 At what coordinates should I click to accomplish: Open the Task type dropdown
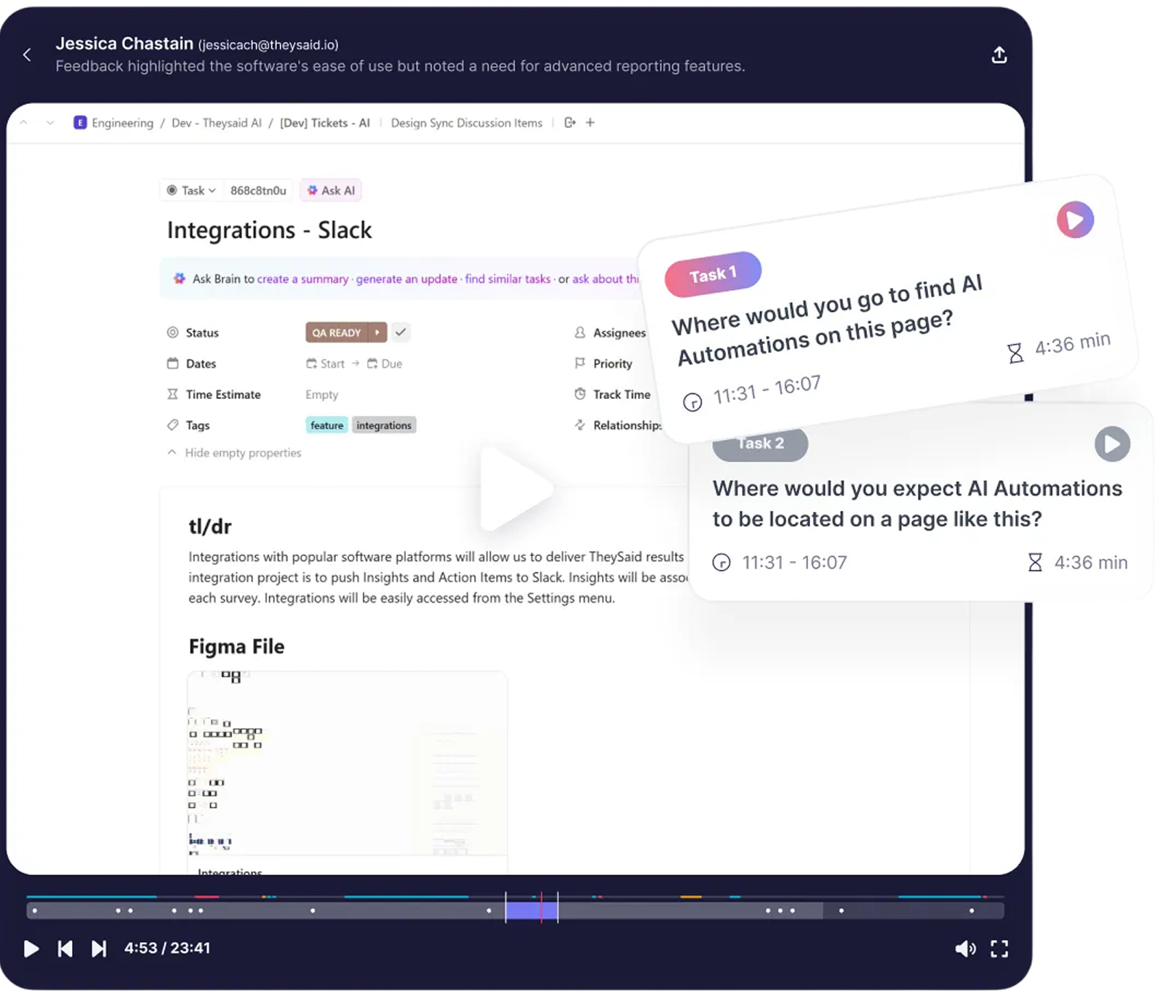click(191, 190)
